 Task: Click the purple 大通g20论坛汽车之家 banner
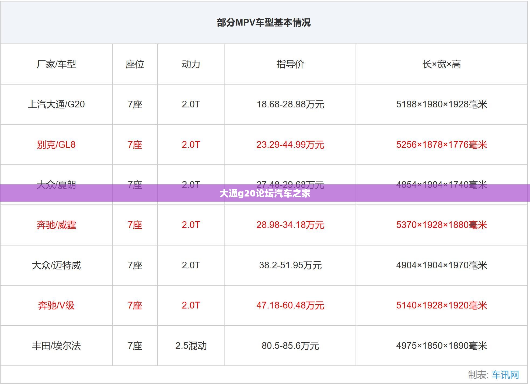265,193
